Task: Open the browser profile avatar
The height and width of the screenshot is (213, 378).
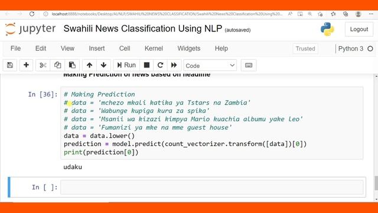Action: point(359,14)
